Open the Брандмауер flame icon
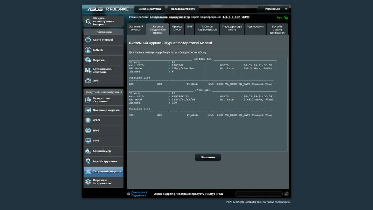 [88, 151]
